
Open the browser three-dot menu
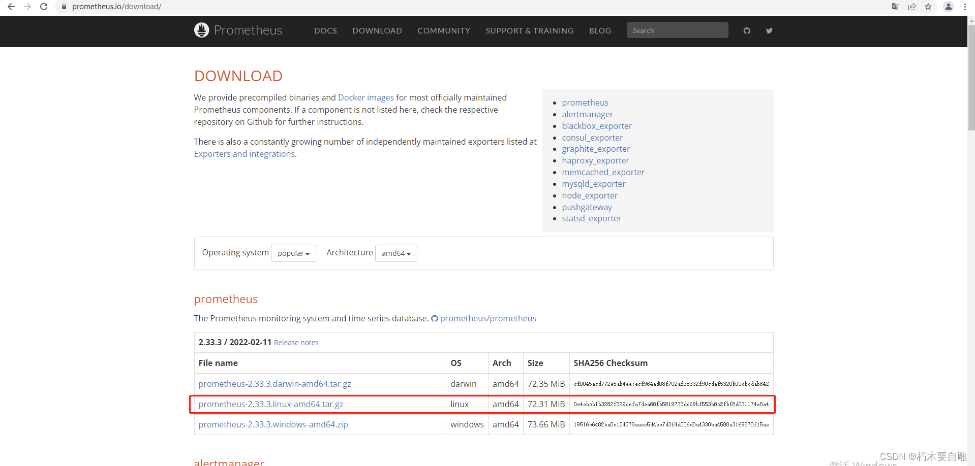(x=965, y=7)
